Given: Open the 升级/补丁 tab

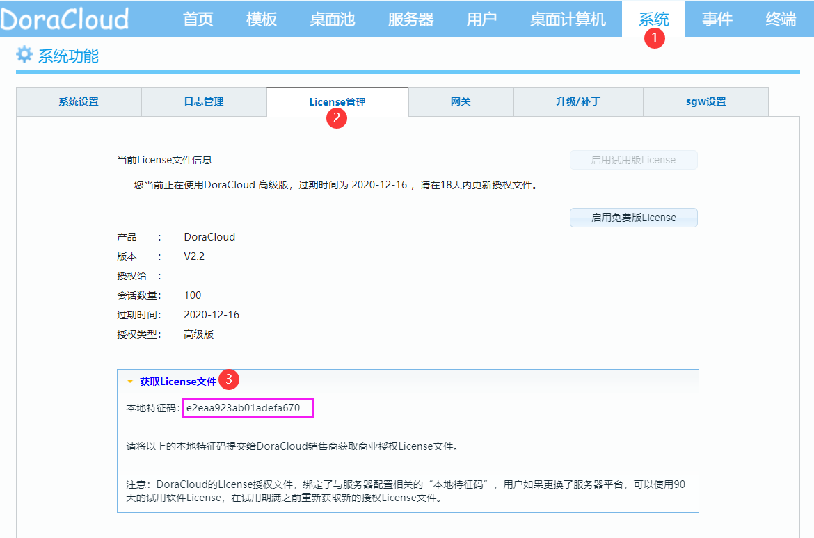Looking at the screenshot, I should [x=578, y=101].
